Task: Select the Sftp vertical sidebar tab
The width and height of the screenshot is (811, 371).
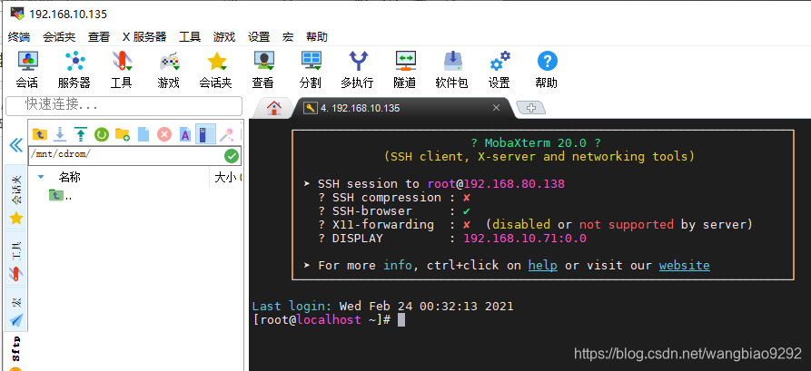Action: point(16,352)
